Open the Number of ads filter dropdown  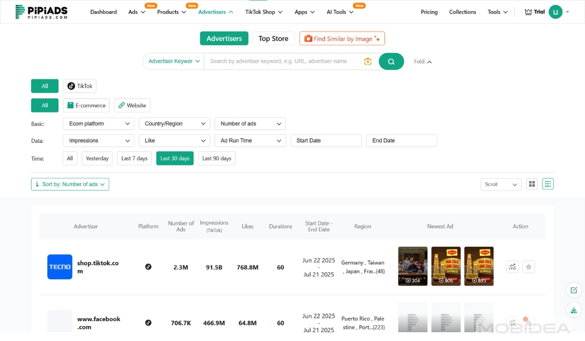(250, 124)
